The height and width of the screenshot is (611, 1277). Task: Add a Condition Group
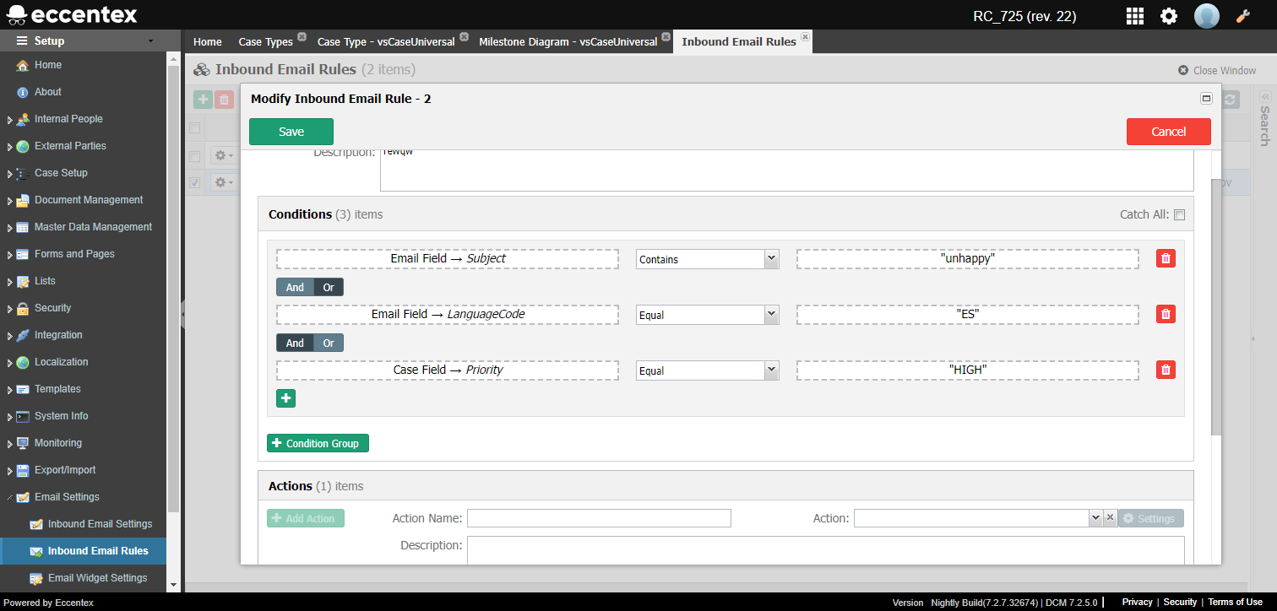click(x=318, y=443)
